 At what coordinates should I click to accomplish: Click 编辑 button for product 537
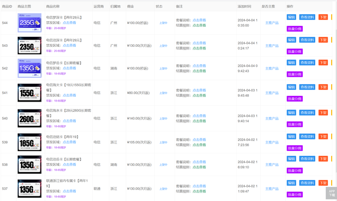tap(291, 183)
